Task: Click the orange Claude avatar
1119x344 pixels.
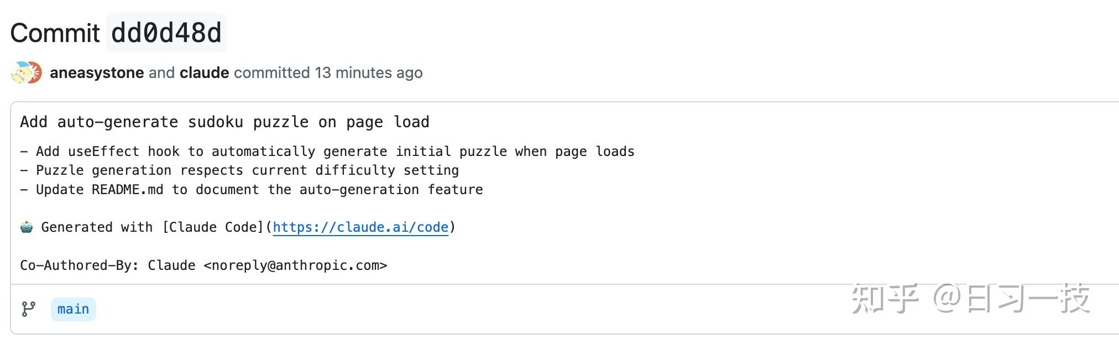Action: coord(35,73)
